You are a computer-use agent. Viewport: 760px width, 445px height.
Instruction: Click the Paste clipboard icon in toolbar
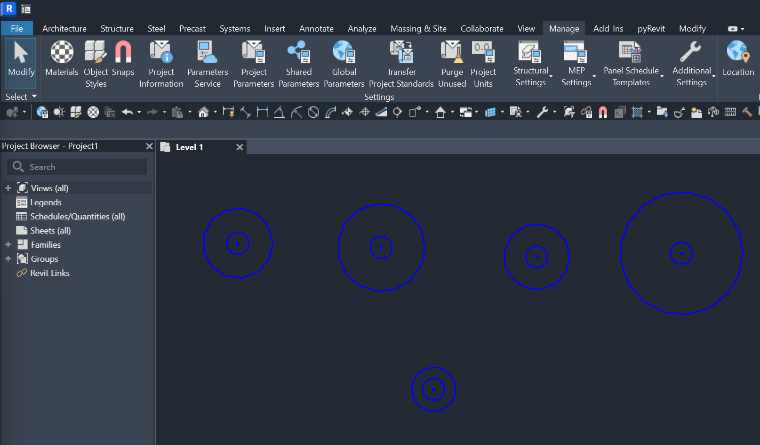coord(177,112)
